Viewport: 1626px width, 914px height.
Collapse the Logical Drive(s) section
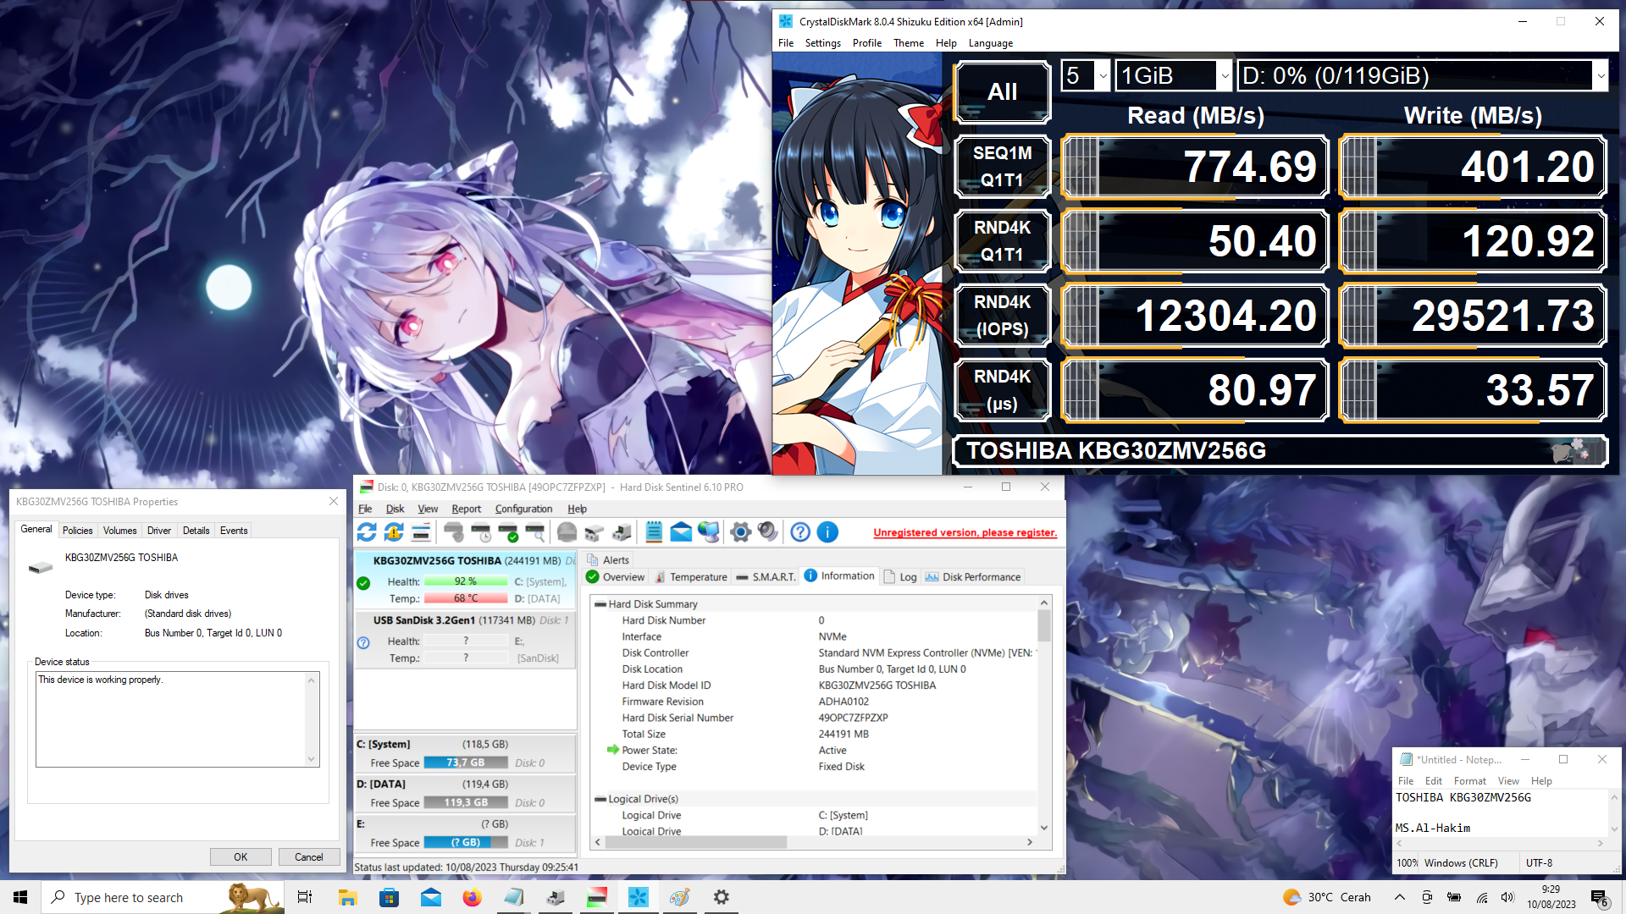point(600,799)
